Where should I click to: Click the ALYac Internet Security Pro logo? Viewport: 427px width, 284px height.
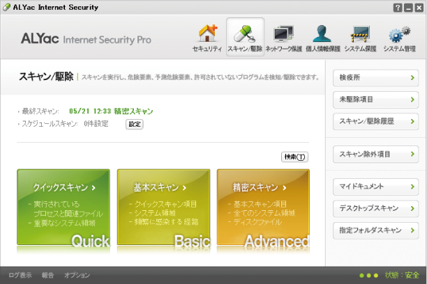coord(86,38)
